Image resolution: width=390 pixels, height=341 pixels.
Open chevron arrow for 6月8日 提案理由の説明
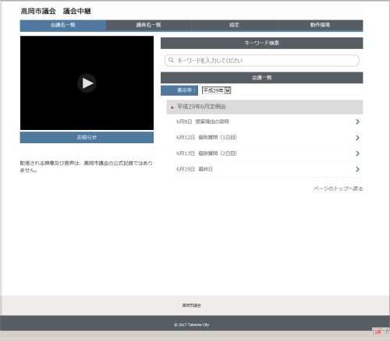(357, 121)
